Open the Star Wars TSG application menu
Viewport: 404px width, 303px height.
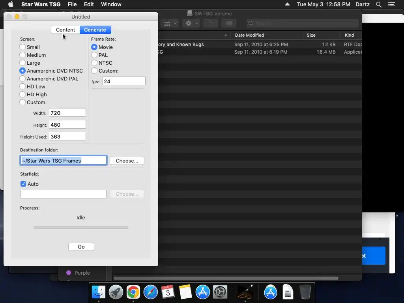(x=41, y=4)
